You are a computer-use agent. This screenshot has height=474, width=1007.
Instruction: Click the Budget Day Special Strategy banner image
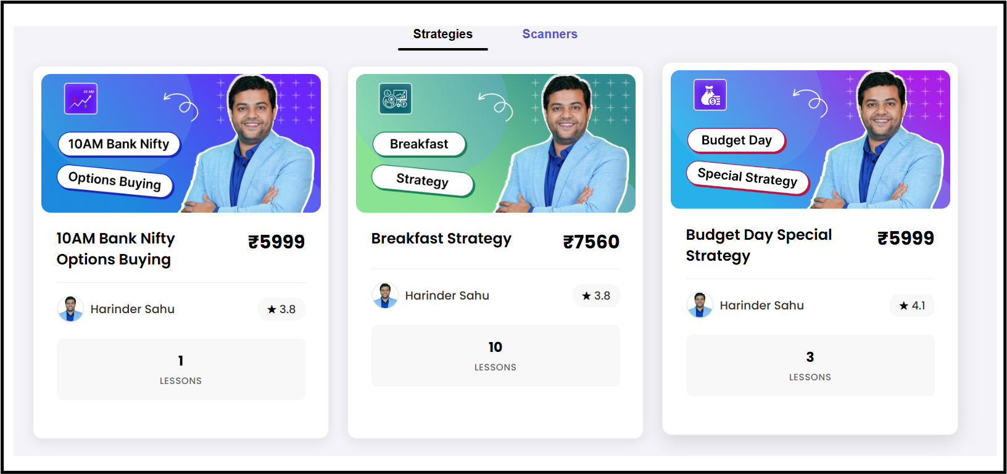coord(810,139)
